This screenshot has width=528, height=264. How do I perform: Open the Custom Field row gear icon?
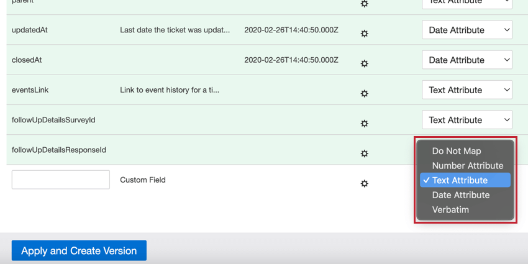coord(365,183)
